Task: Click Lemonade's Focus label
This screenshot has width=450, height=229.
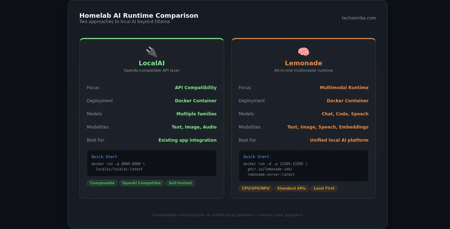Action: [x=245, y=88]
